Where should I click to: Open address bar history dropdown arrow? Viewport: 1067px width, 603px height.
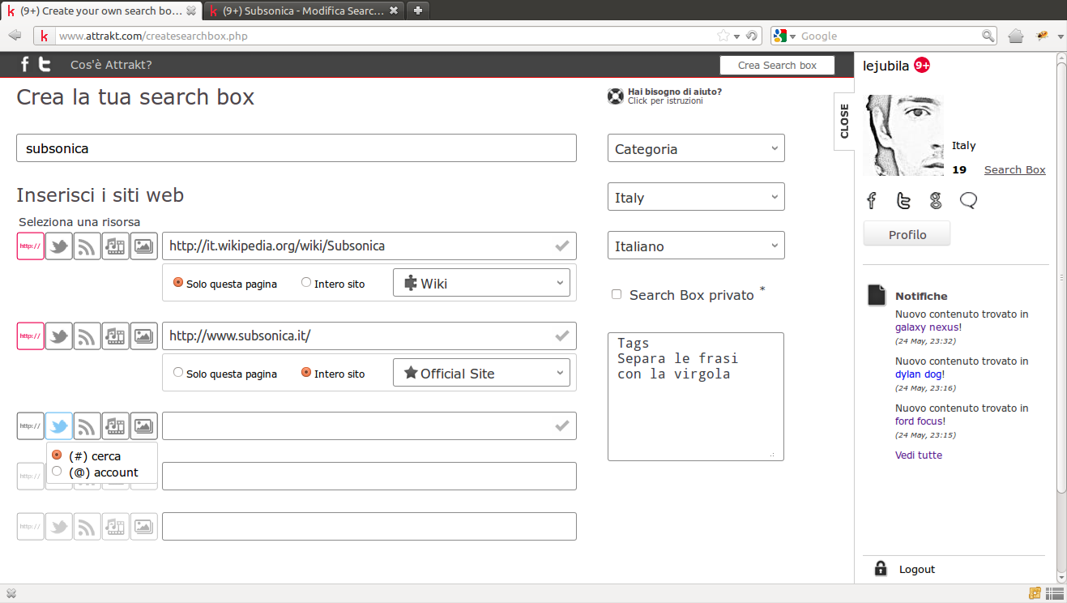tap(736, 36)
